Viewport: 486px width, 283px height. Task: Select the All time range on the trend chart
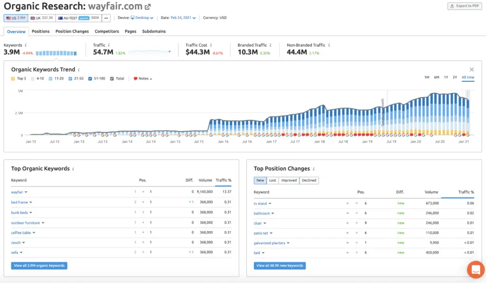[468, 77]
